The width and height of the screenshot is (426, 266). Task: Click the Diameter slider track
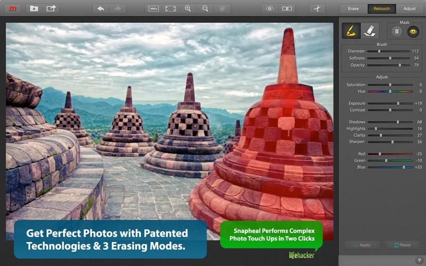pyautogui.click(x=389, y=51)
